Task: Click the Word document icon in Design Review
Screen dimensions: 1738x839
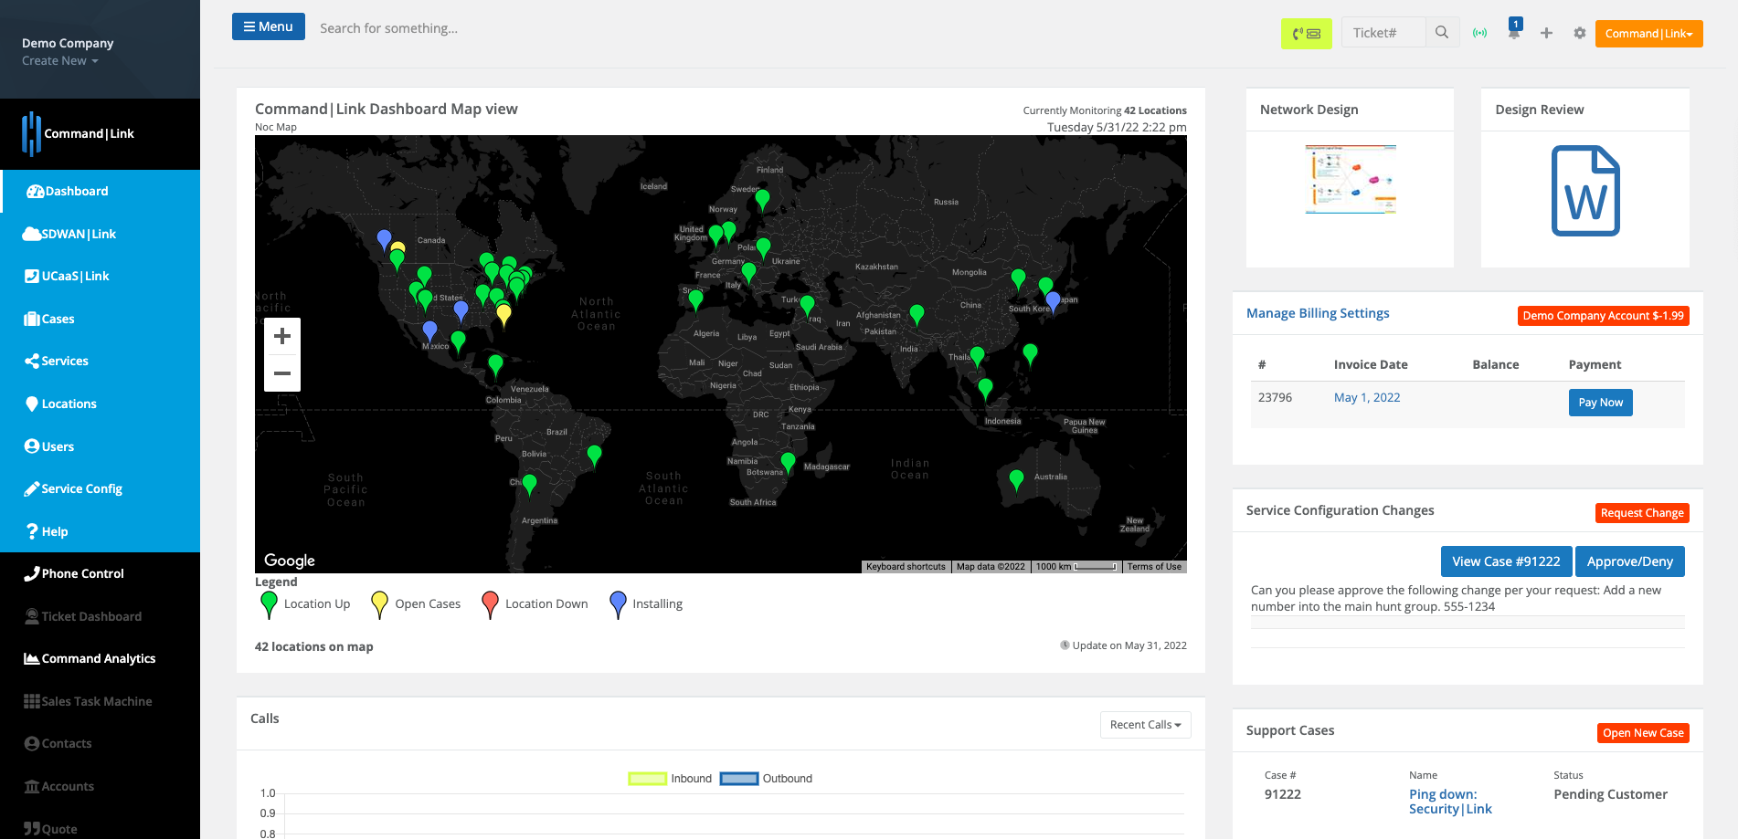Action: coord(1585,191)
